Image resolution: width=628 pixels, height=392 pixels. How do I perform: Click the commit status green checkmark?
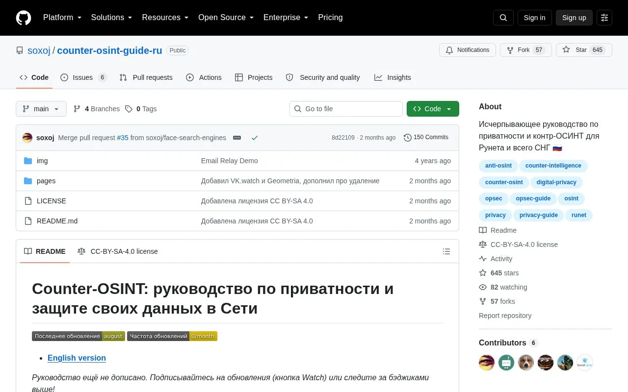[x=254, y=138]
